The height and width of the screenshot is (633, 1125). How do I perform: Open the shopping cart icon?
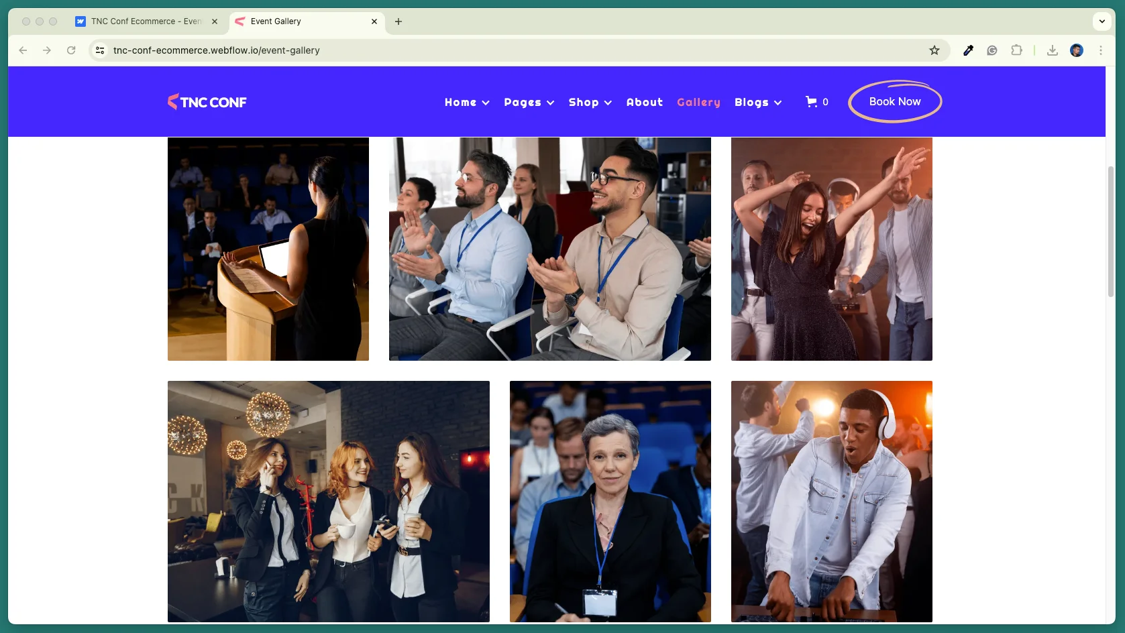tap(811, 102)
